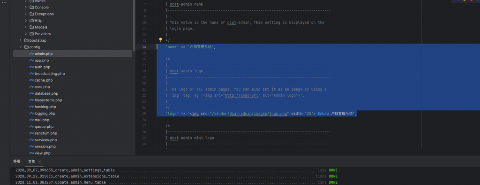480x185 pixels.
Task: Select the 终端 tool window tab
Action: tap(17, 162)
